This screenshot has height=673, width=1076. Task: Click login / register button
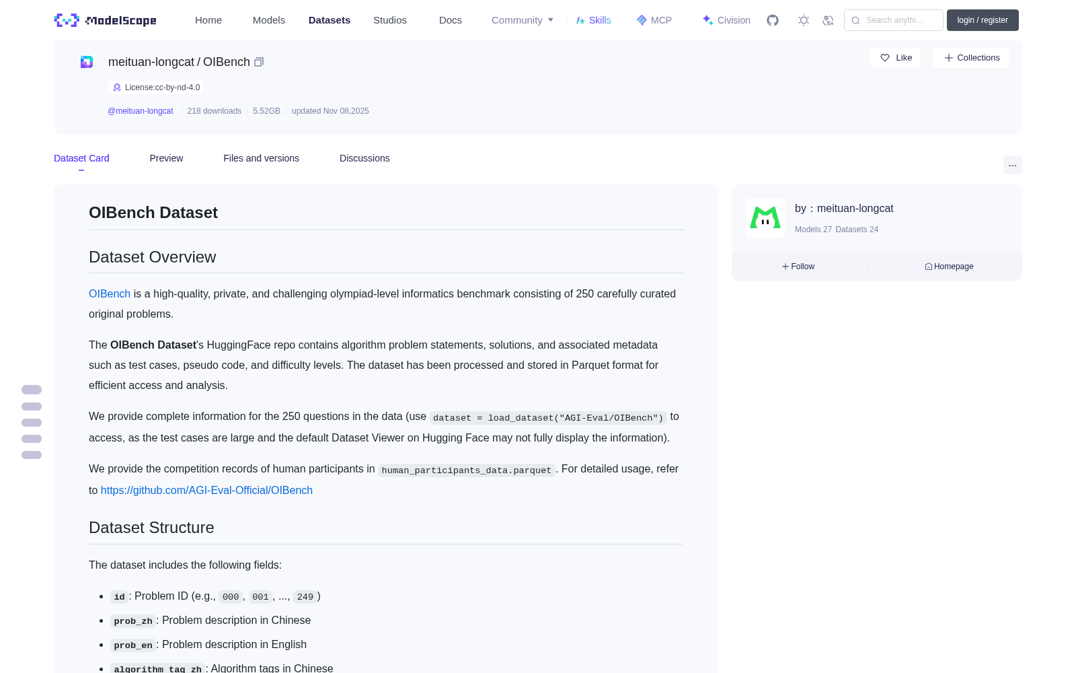(983, 20)
